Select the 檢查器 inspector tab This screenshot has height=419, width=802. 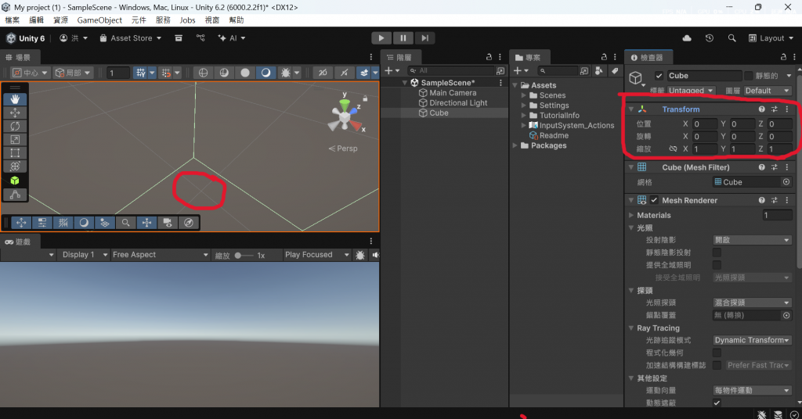coord(648,58)
